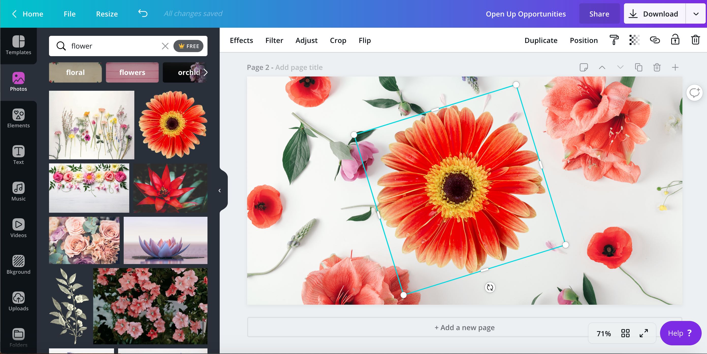Click the Lock element icon
Image resolution: width=707 pixels, height=354 pixels.
pyautogui.click(x=676, y=40)
